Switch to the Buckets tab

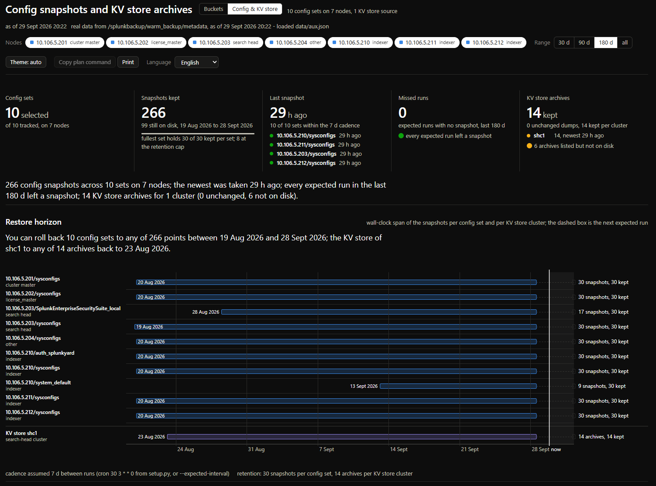point(213,9)
